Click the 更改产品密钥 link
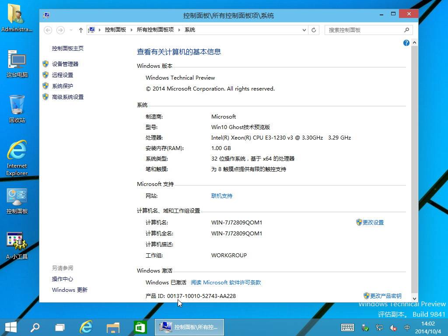 pos(386,296)
